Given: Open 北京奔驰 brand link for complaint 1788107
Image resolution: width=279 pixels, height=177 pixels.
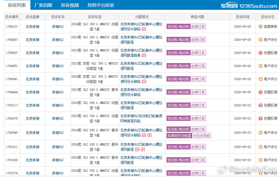Looking at the screenshot, I should (x=33, y=27).
